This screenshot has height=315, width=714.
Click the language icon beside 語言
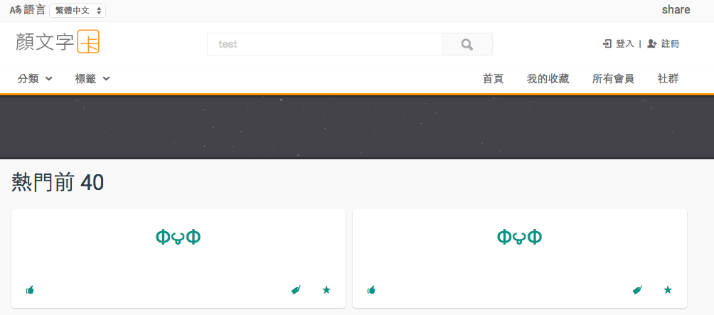point(16,10)
